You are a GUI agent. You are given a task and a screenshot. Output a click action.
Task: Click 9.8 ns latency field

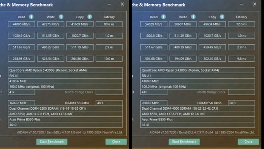tap(241, 59)
